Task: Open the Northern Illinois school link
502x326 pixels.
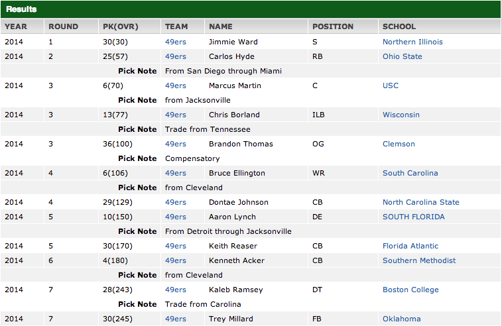Action: click(412, 42)
